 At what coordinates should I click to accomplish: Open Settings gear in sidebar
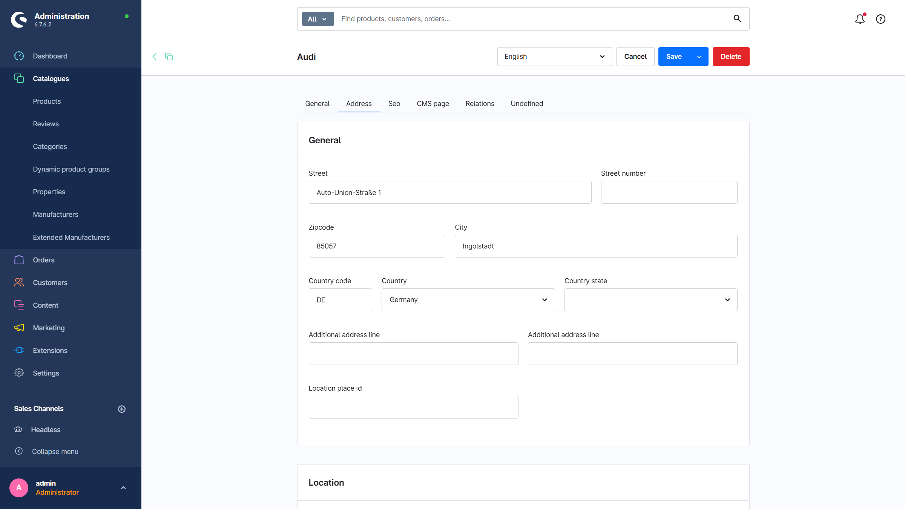[46, 373]
